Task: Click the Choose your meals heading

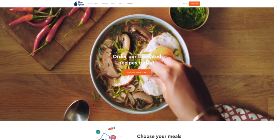Action: point(159,136)
